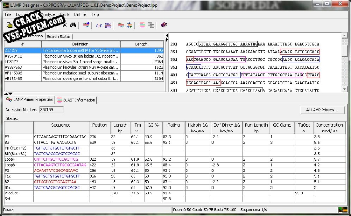Image resolution: width=351 pixels, height=216 pixels.
Task: Select the AY327557 sequence row
Action: pyautogui.click(x=84, y=67)
